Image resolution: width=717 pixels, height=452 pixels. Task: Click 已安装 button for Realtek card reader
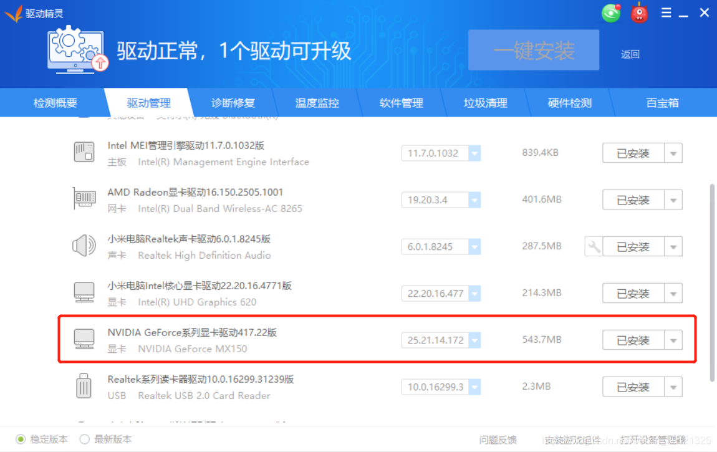[x=633, y=387]
